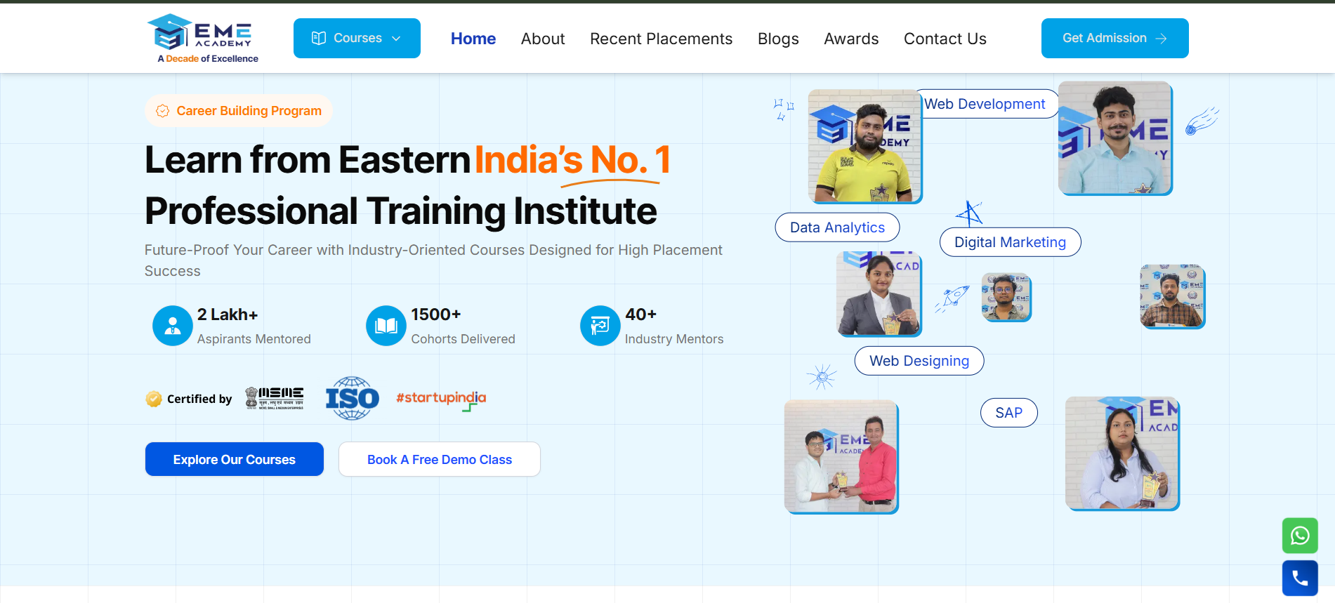Open the Awards page
Image resolution: width=1335 pixels, height=603 pixels.
(x=851, y=39)
